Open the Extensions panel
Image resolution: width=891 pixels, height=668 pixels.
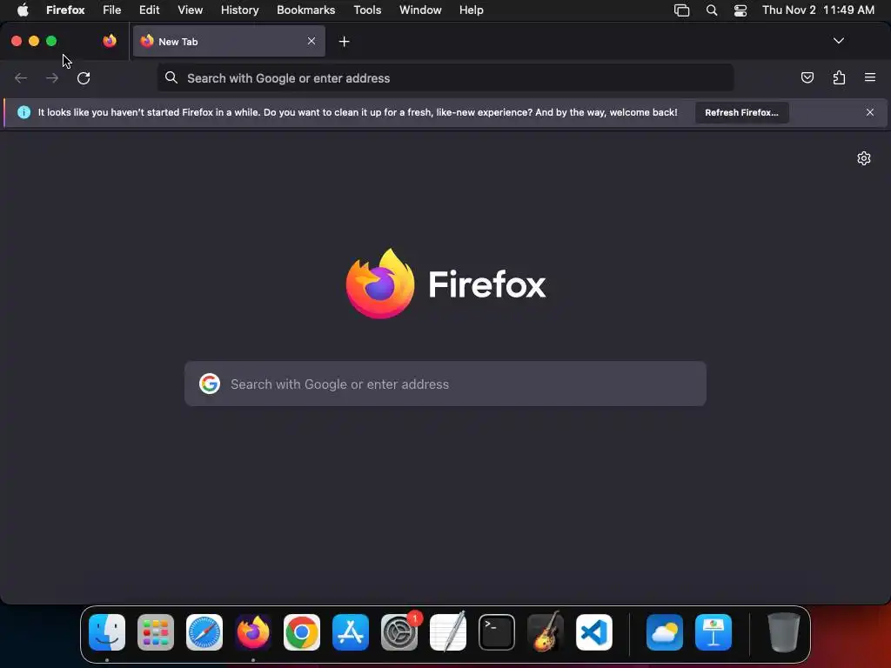coord(839,77)
